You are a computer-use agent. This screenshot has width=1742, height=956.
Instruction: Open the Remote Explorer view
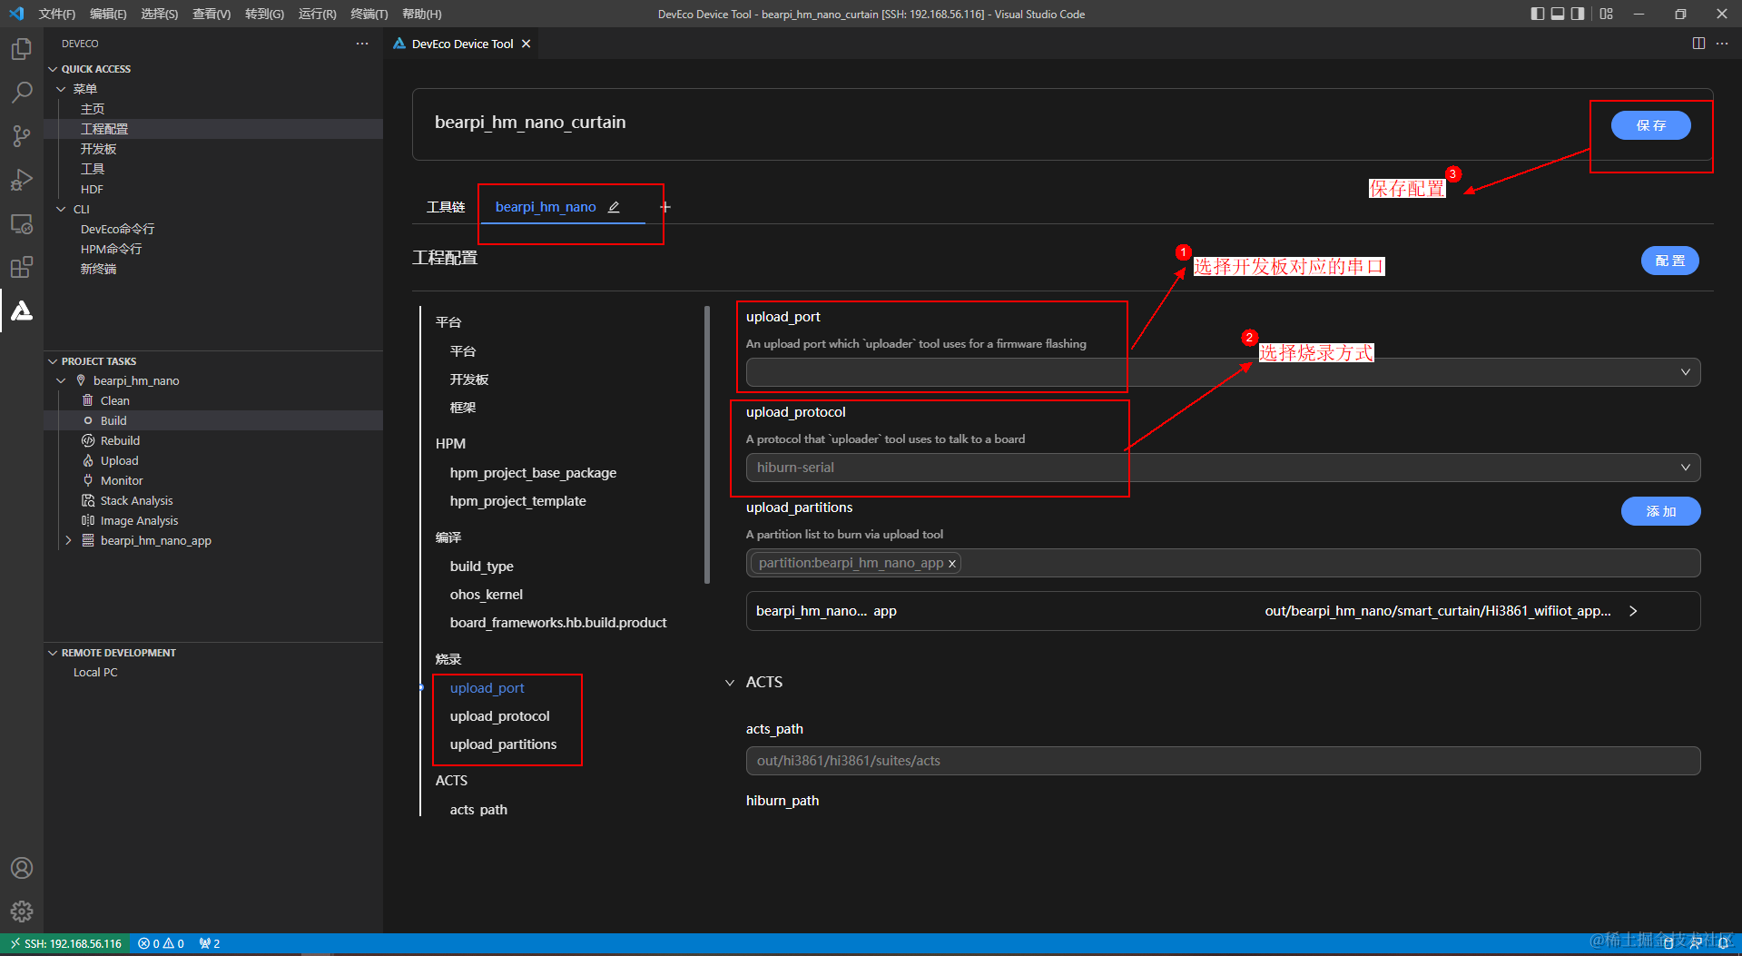(x=22, y=223)
